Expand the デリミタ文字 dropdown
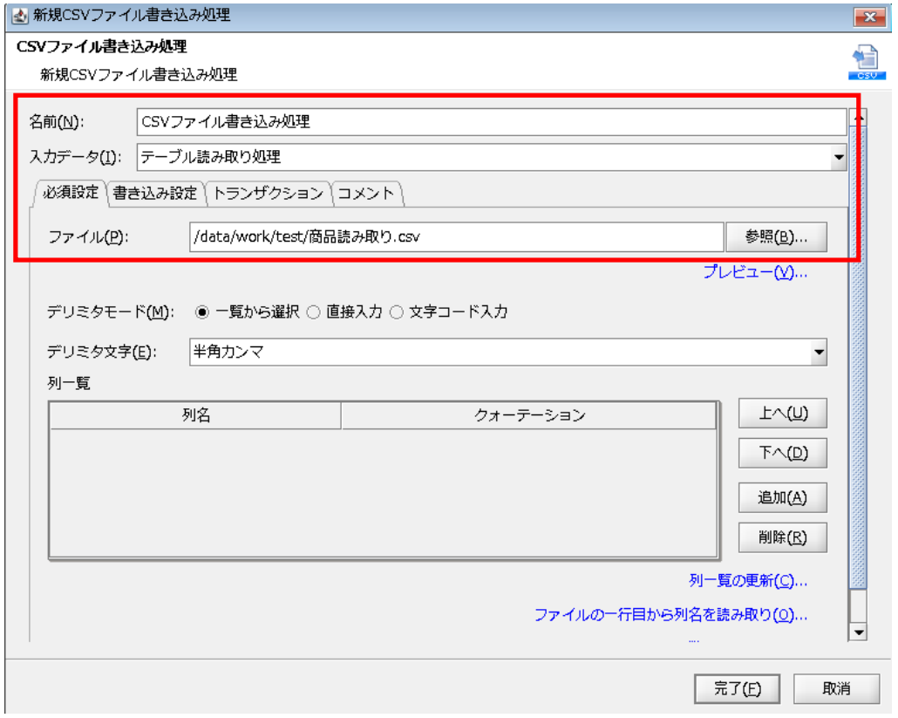The image size is (898, 718). (x=818, y=352)
